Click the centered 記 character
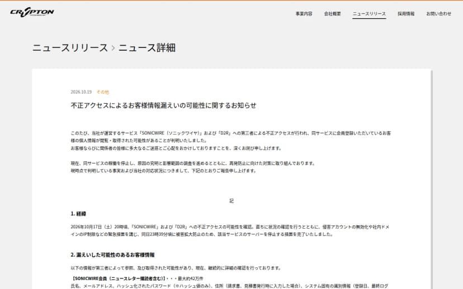 [x=232, y=201]
